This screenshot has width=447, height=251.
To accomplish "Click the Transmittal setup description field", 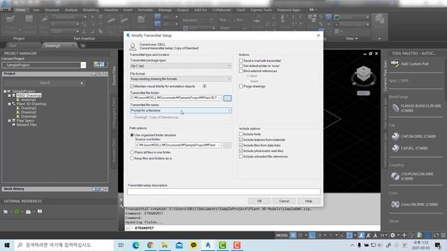I will coord(223,192).
